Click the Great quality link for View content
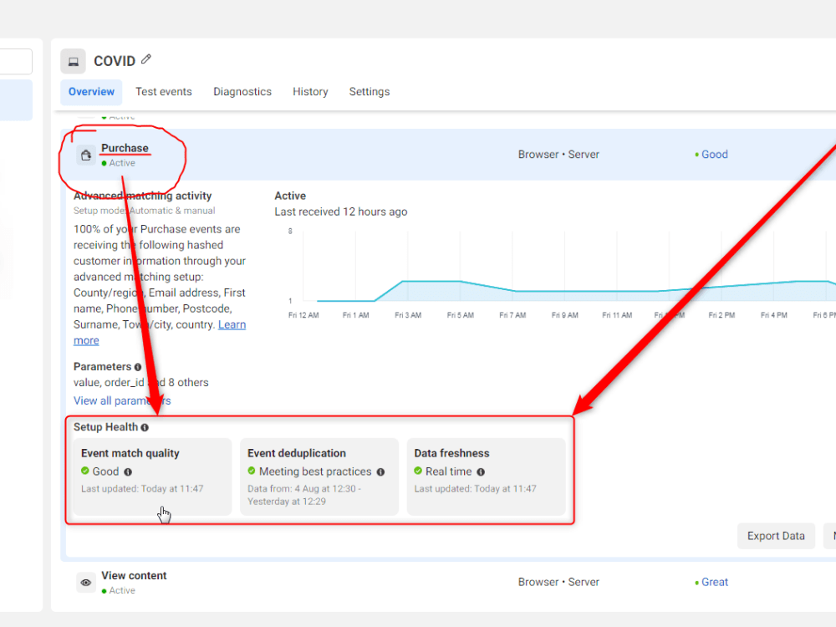This screenshot has width=836, height=627. pos(715,582)
